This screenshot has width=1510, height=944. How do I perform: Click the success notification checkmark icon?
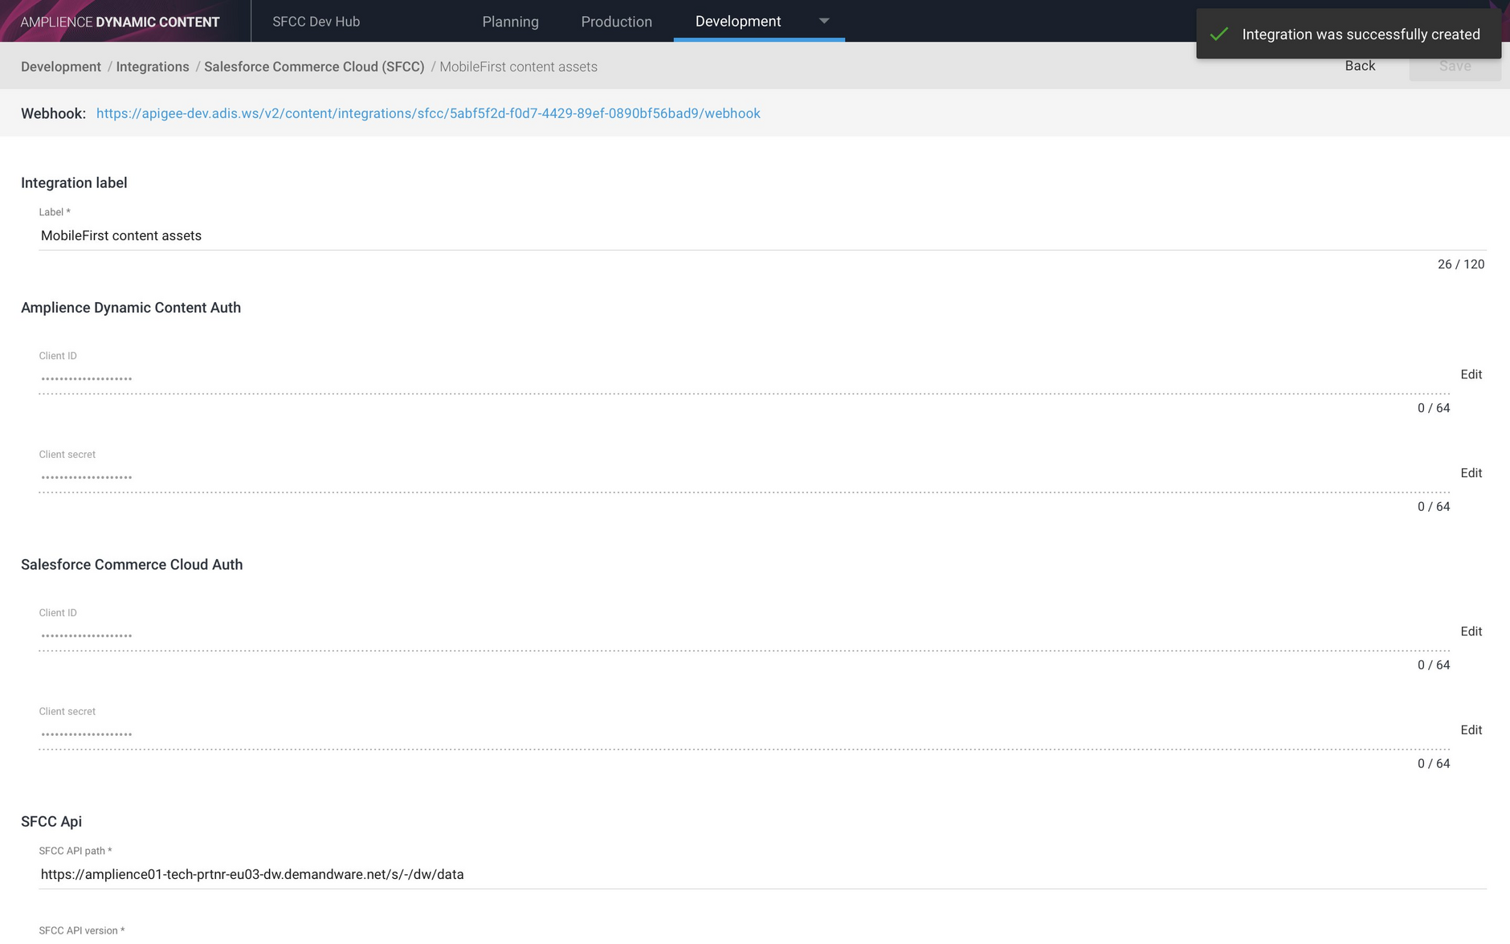1219,34
